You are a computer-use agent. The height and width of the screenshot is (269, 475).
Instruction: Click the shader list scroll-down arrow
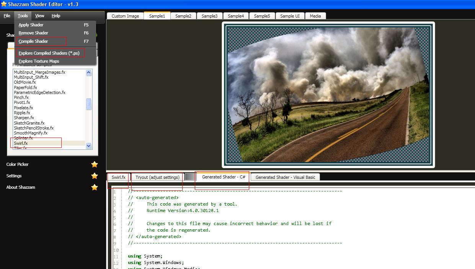pos(88,146)
